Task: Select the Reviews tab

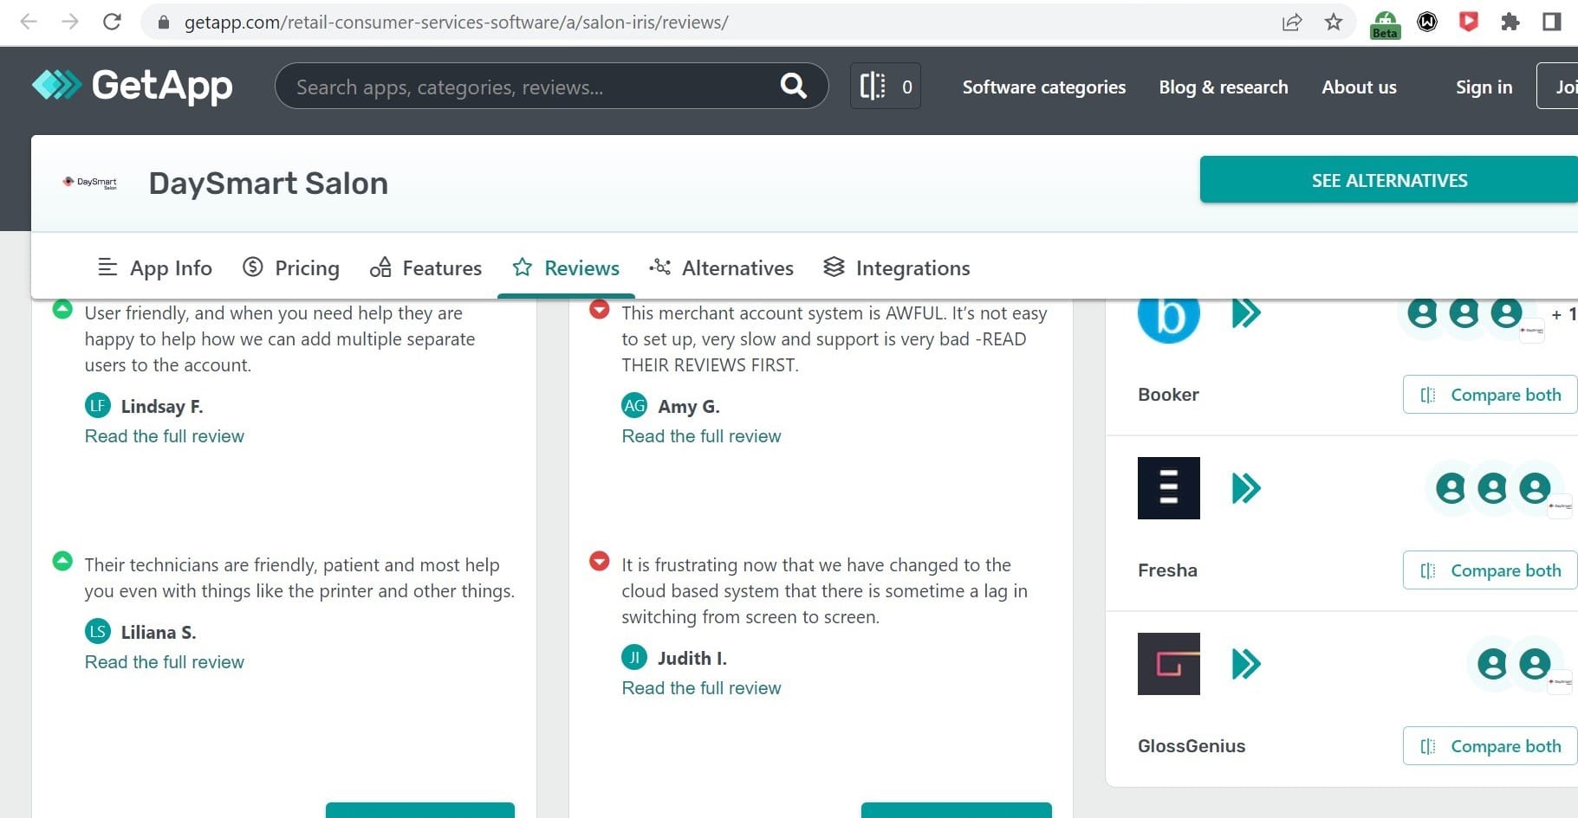Action: (566, 268)
